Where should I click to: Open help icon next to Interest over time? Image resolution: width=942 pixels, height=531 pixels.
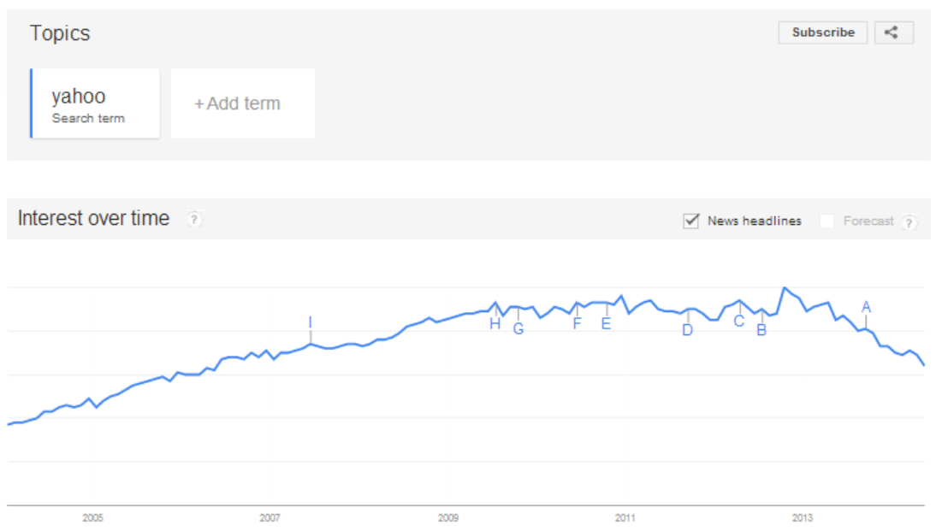click(194, 219)
